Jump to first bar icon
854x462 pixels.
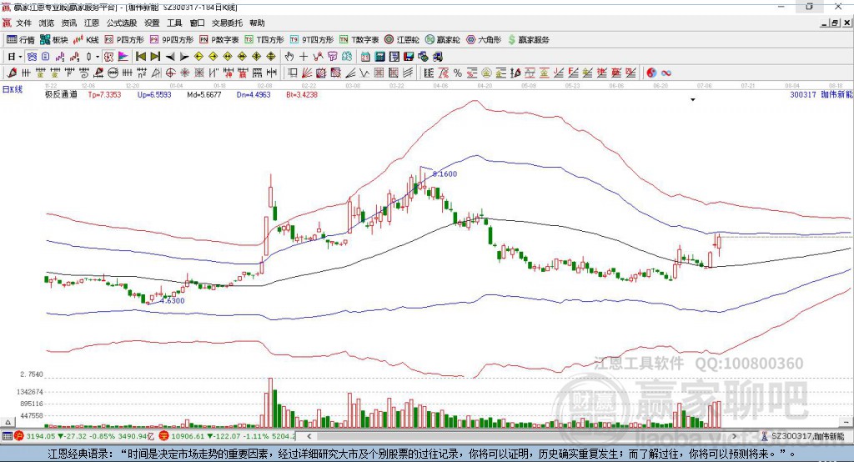click(x=140, y=56)
